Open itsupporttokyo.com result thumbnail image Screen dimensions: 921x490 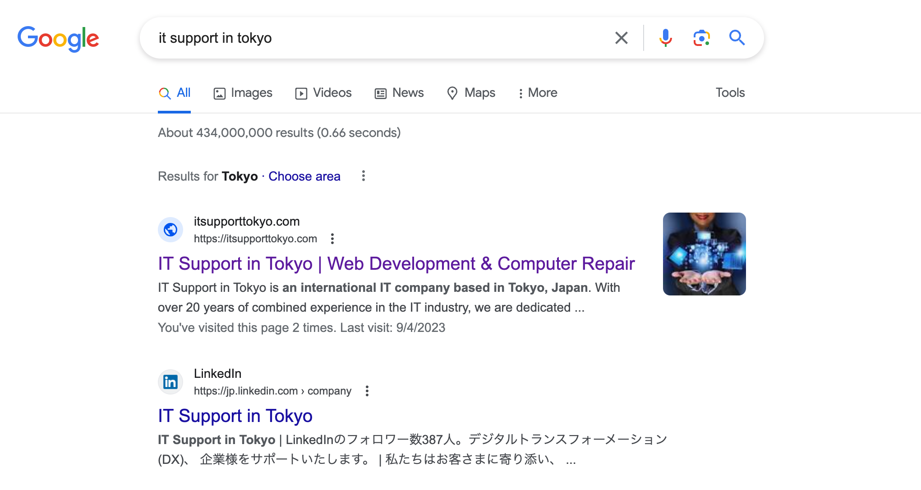704,254
